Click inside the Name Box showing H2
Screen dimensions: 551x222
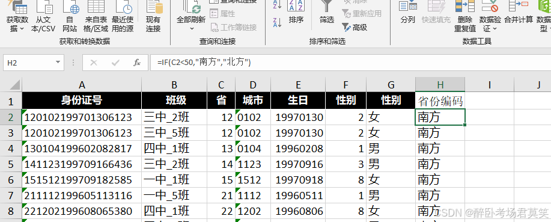tap(28, 63)
